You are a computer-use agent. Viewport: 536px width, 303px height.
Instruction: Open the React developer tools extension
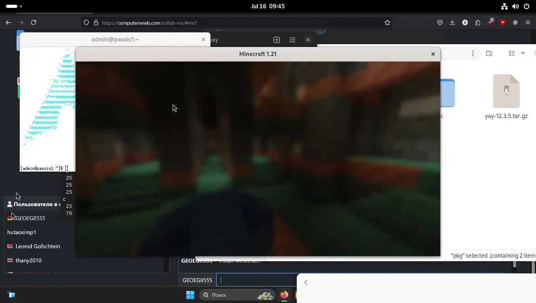tap(515, 22)
